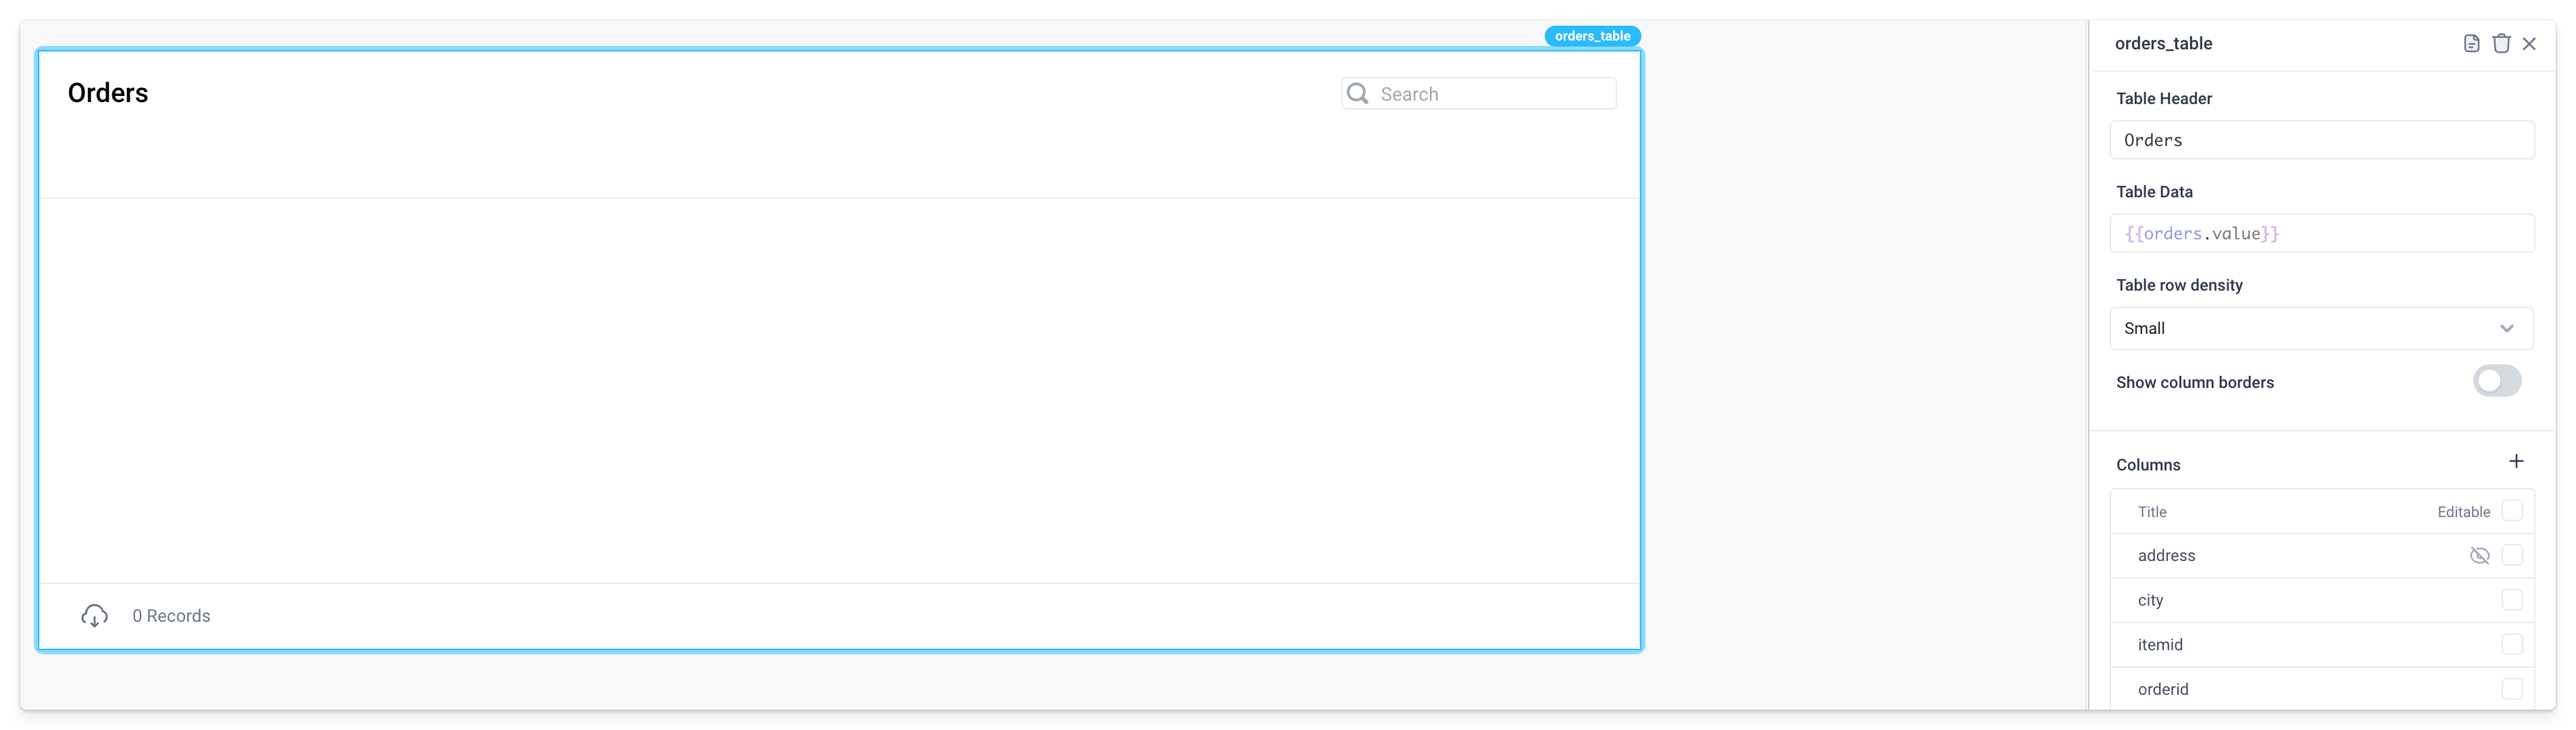The width and height of the screenshot is (2576, 730).
Task: Click the Orders table header title
Action: 107,92
